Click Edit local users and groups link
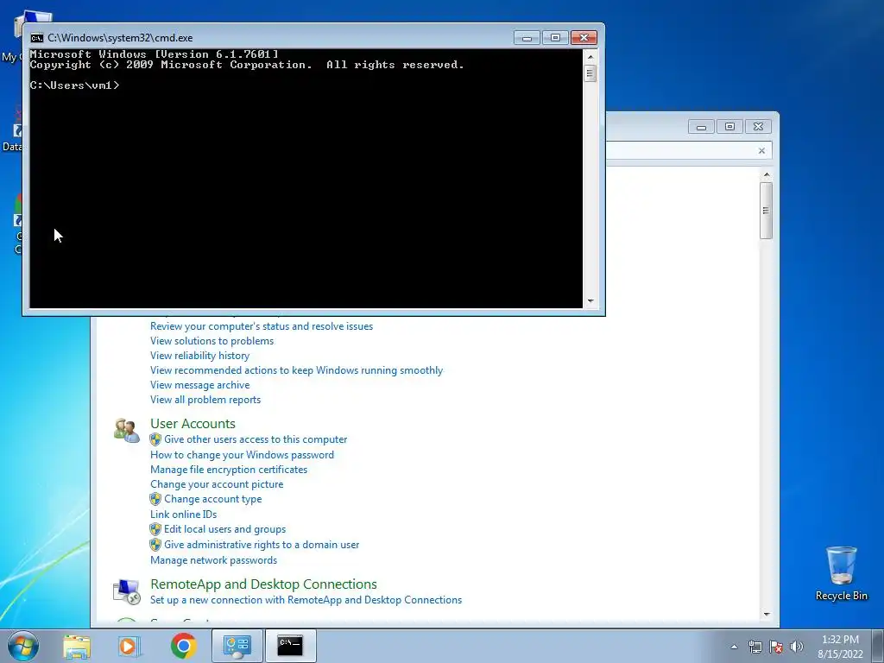The height and width of the screenshot is (663, 884). click(x=224, y=529)
